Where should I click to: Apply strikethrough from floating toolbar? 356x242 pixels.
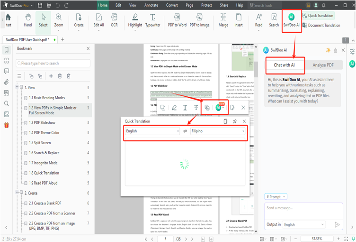[196, 107]
